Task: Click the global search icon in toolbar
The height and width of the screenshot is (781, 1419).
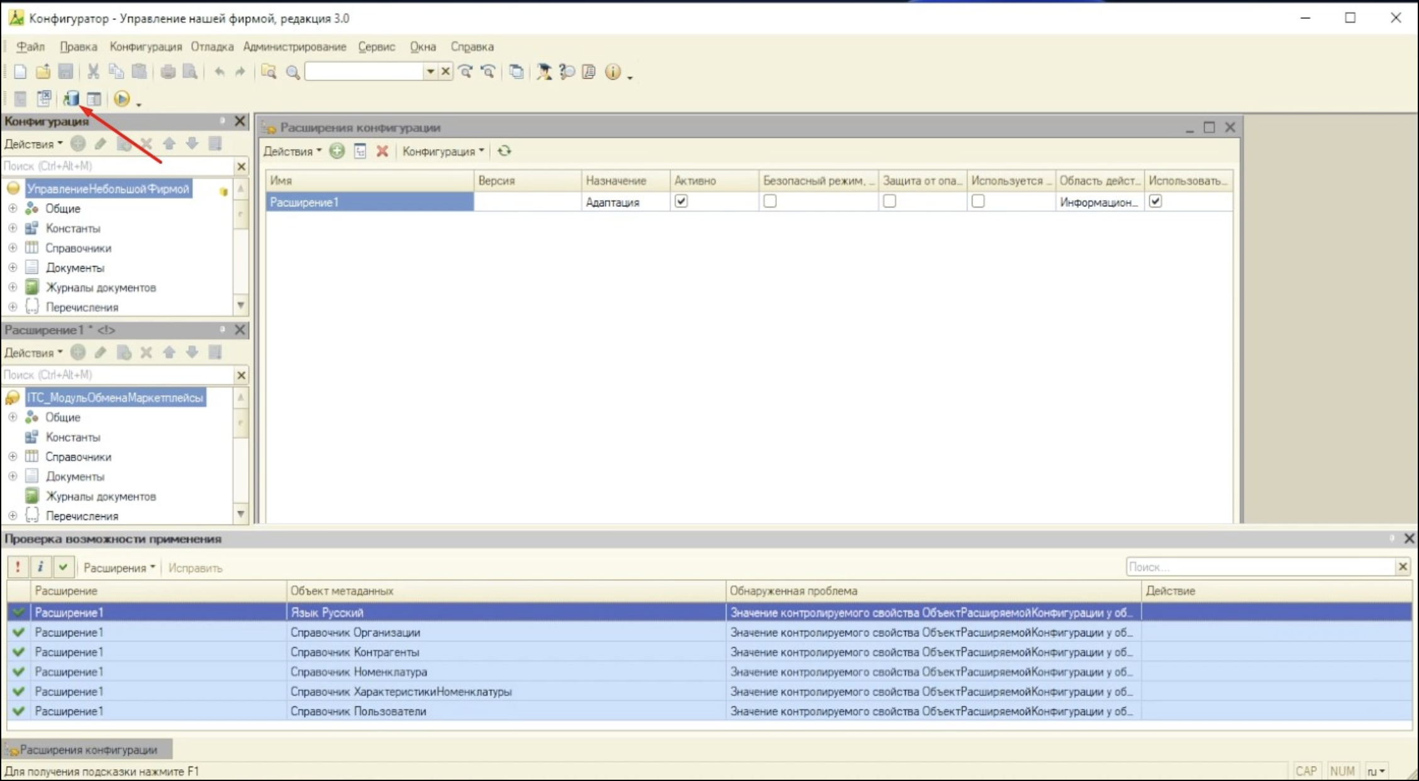Action: [x=269, y=72]
